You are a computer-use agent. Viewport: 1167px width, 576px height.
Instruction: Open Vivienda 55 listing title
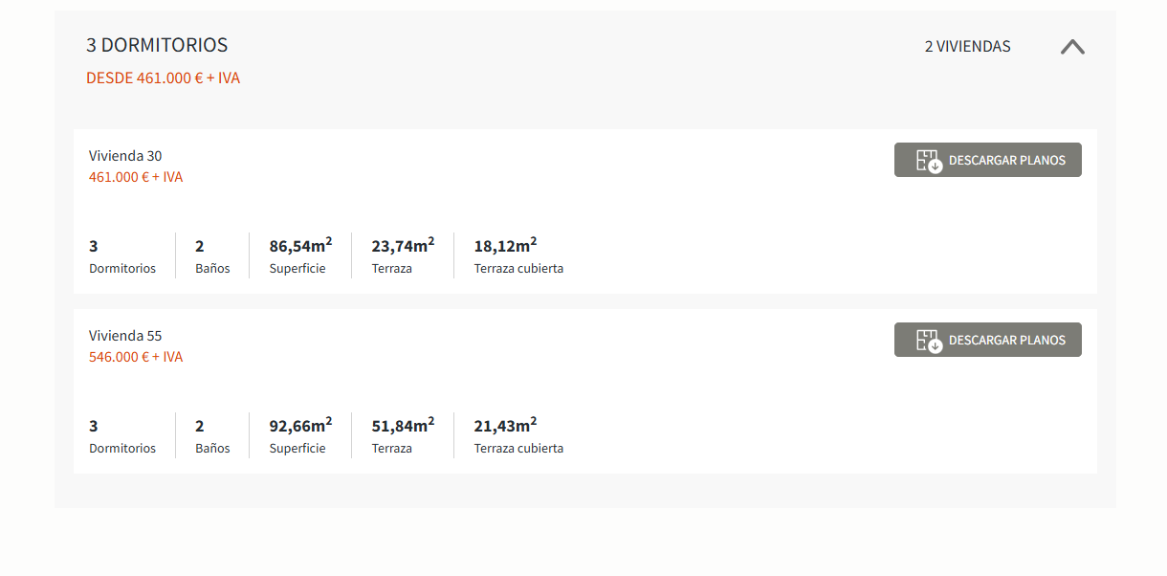coord(125,336)
